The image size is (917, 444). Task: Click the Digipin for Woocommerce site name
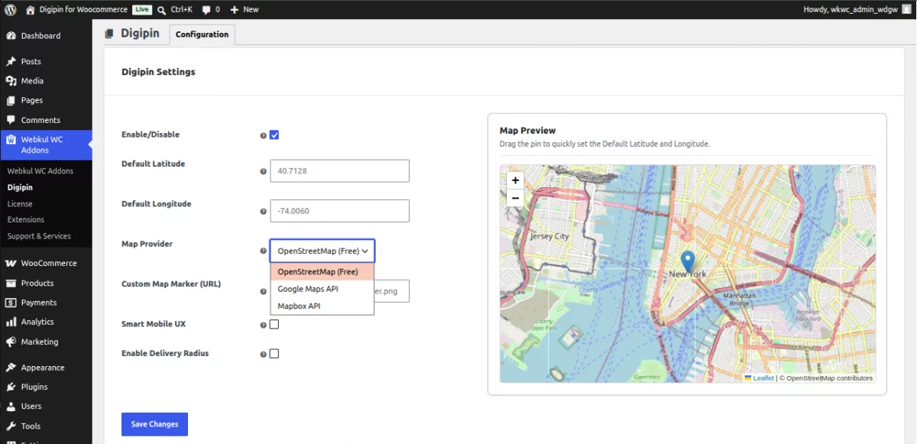point(83,10)
